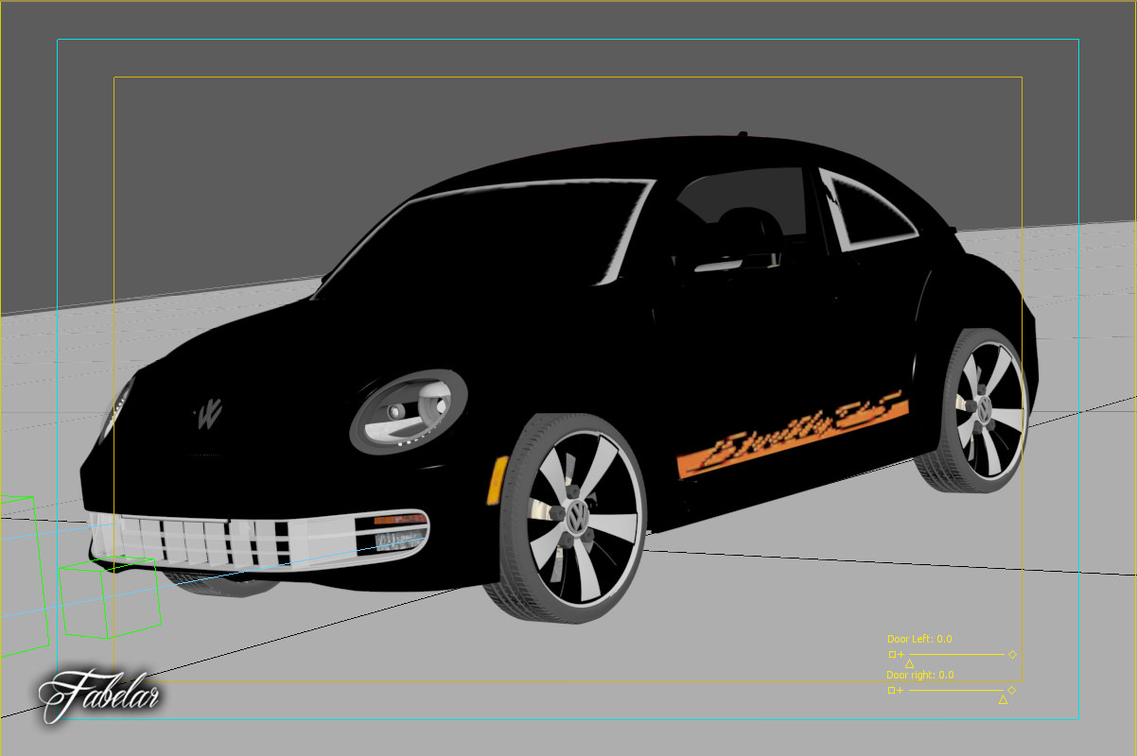This screenshot has width=1137, height=756.
Task: Click the square icon on Door right slider
Action: pos(891,690)
